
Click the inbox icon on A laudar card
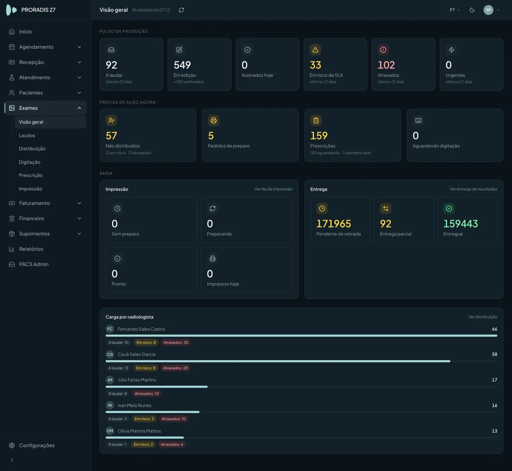coord(111,50)
